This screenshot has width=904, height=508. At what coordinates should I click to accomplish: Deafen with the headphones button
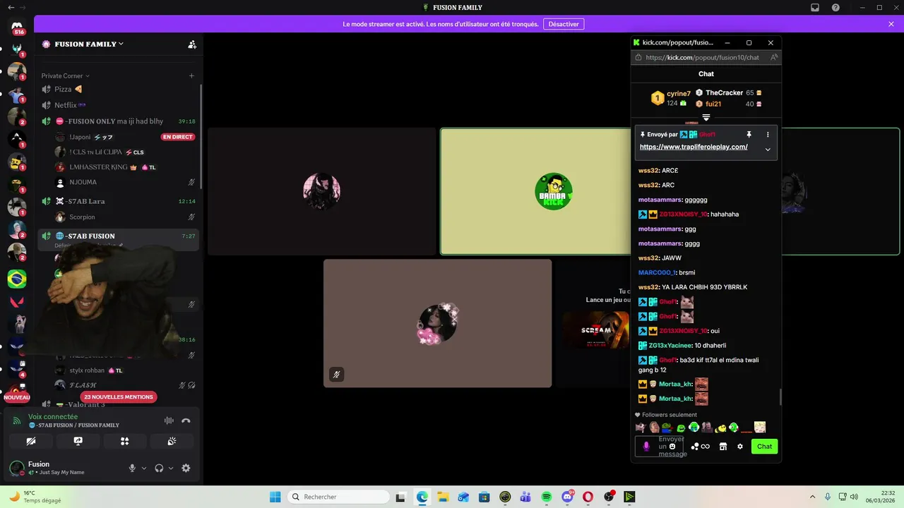tap(159, 468)
